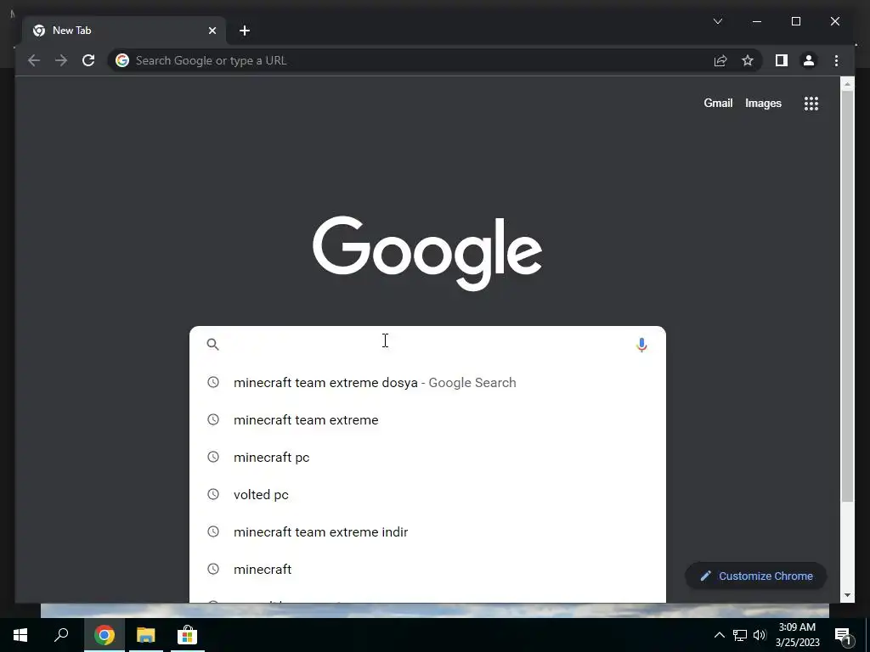Open the notification center icon

click(x=844, y=635)
